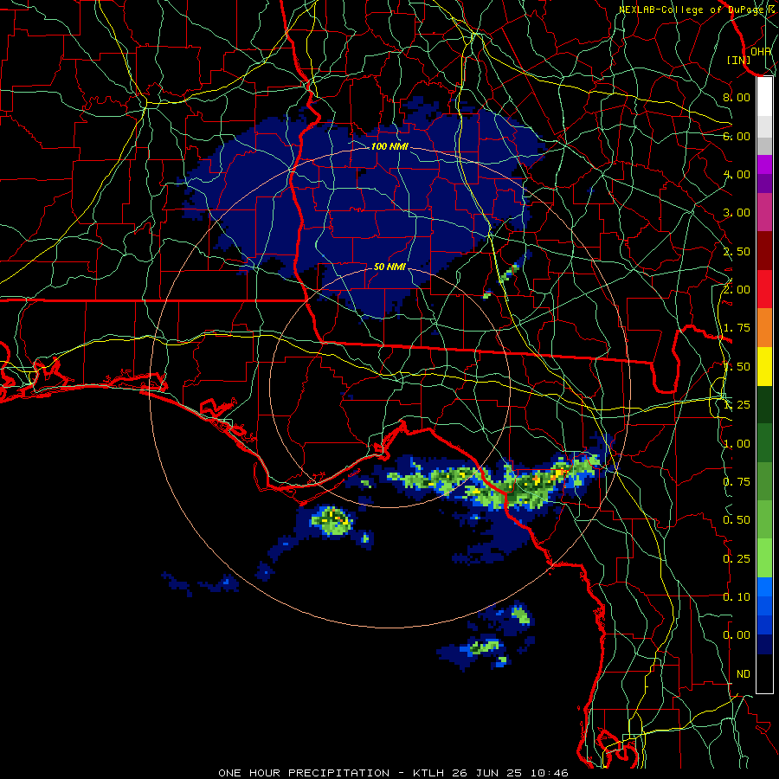Click the "0.00" legend value
The image size is (779, 779).
pyautogui.click(x=737, y=635)
